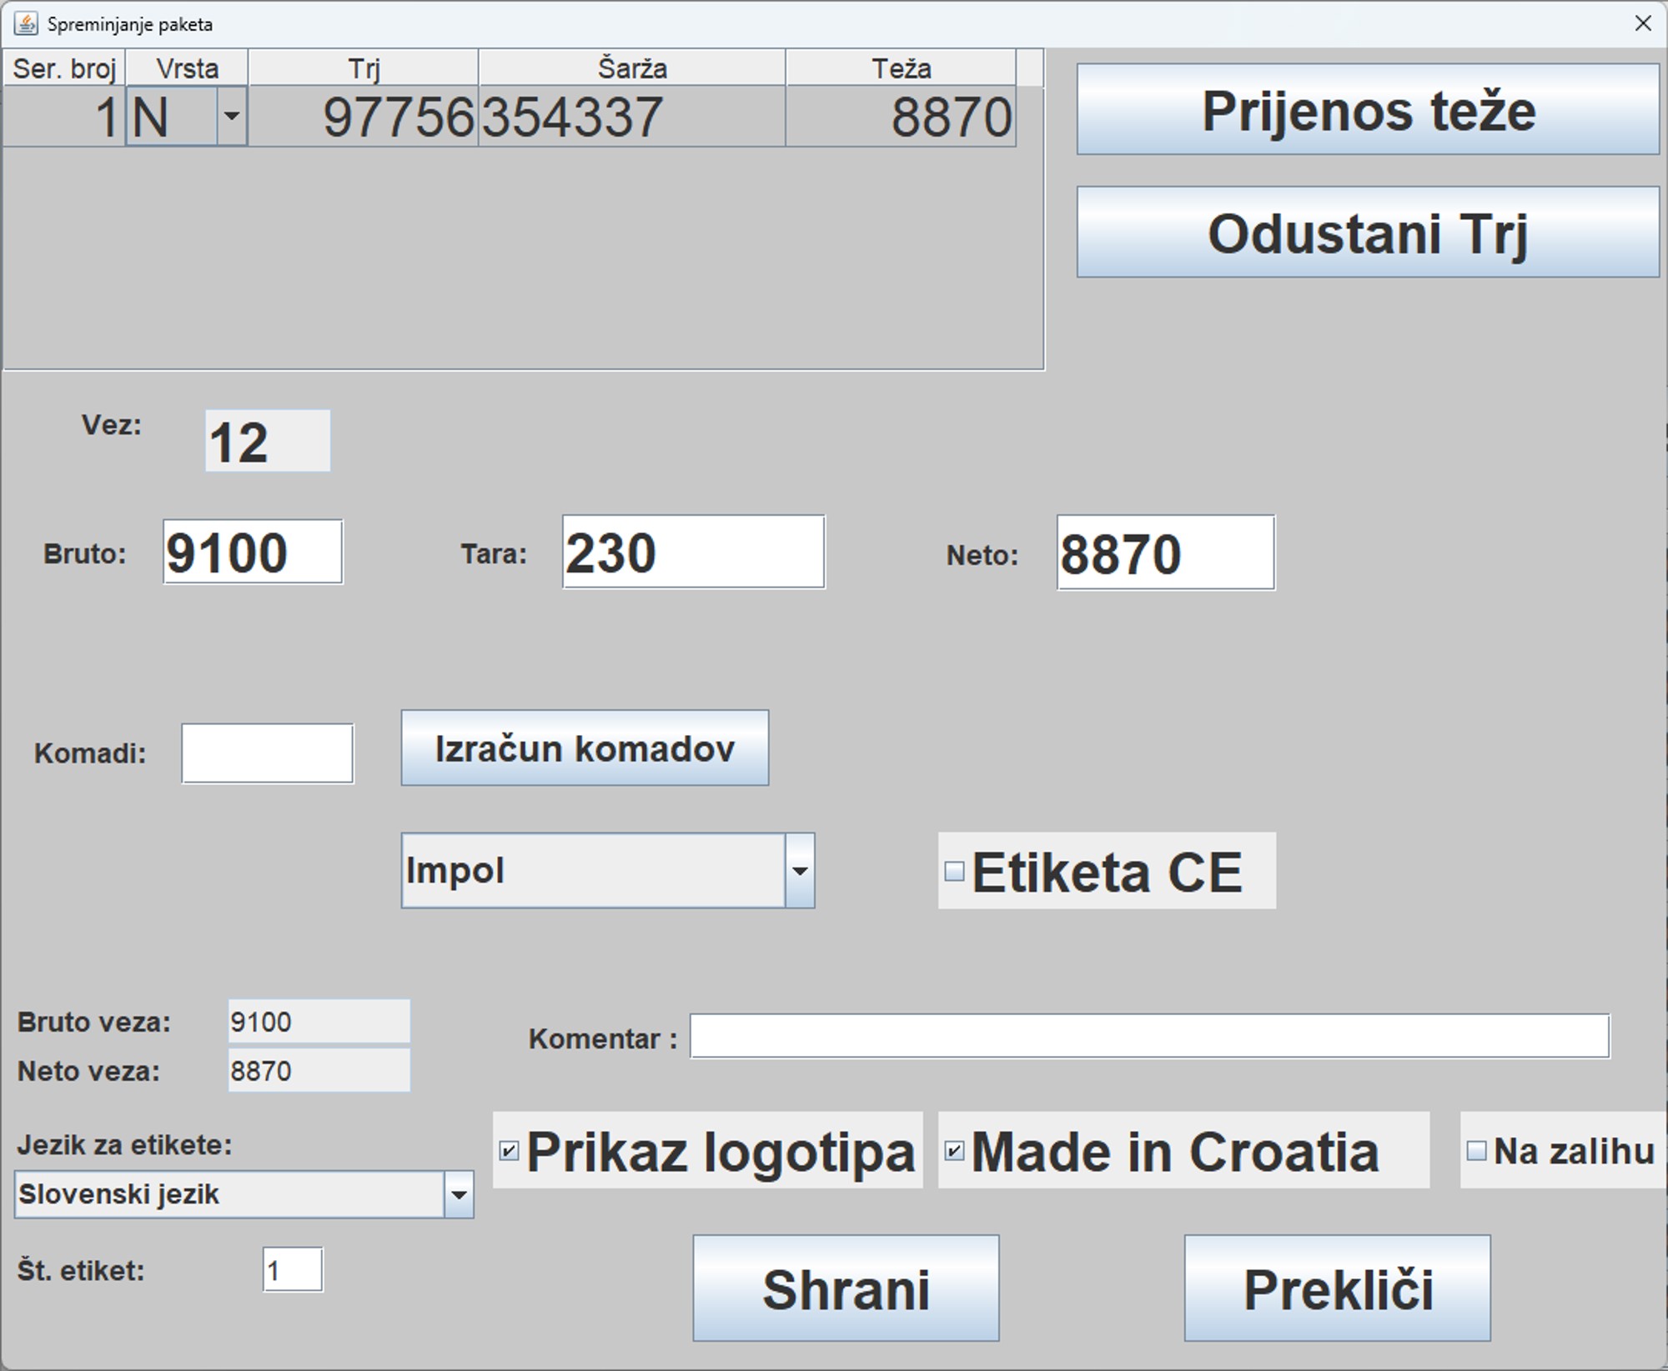Cancel using the Prekliči button
This screenshot has height=1371, width=1668.
point(1337,1288)
